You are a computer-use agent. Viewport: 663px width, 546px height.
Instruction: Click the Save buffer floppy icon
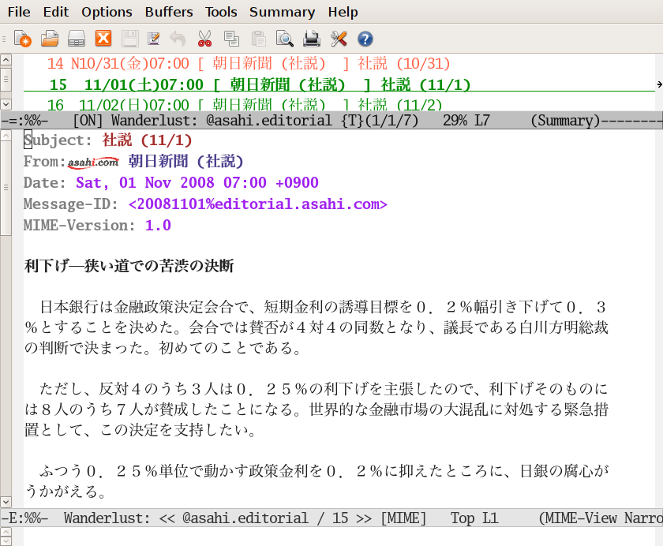click(x=129, y=39)
